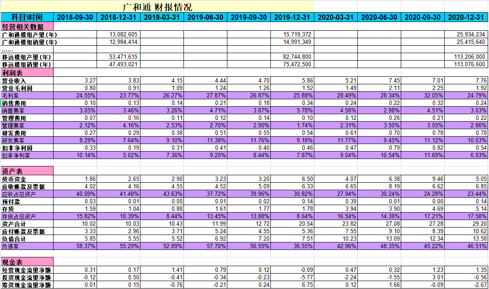Select the 应收账款及票据 row label
The image size is (489, 289).
point(27,186)
